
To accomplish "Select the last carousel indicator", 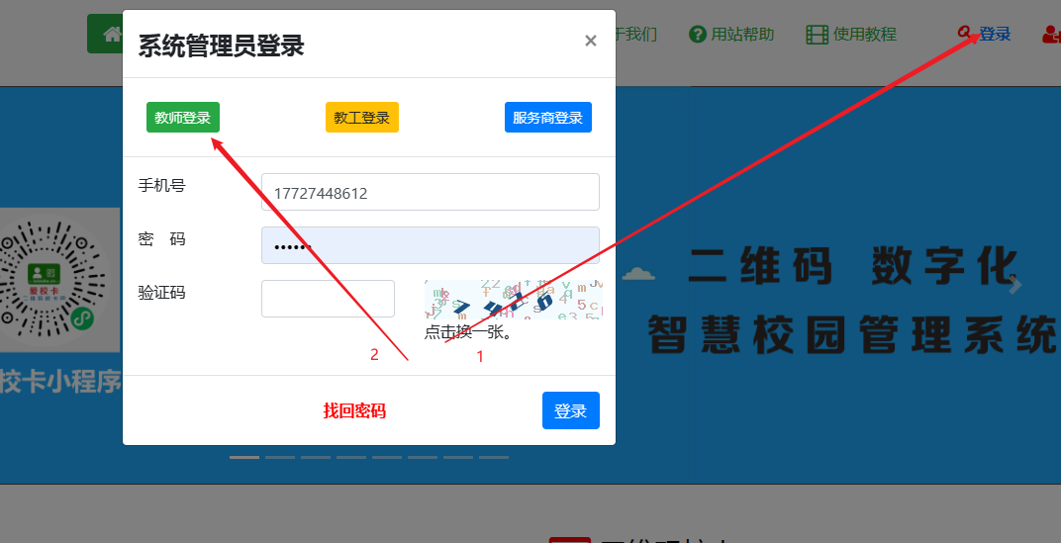I will coord(494,458).
